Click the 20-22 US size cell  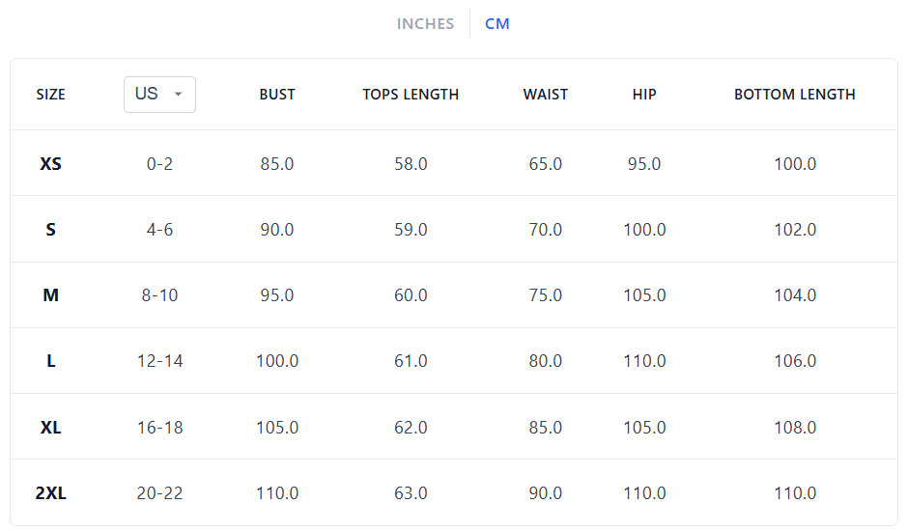click(160, 493)
